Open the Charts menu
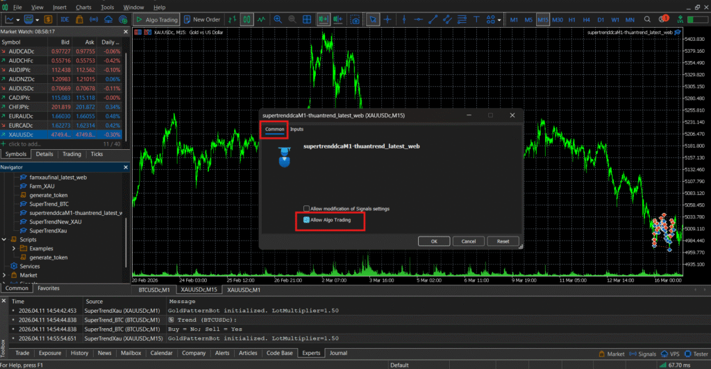 click(x=83, y=7)
